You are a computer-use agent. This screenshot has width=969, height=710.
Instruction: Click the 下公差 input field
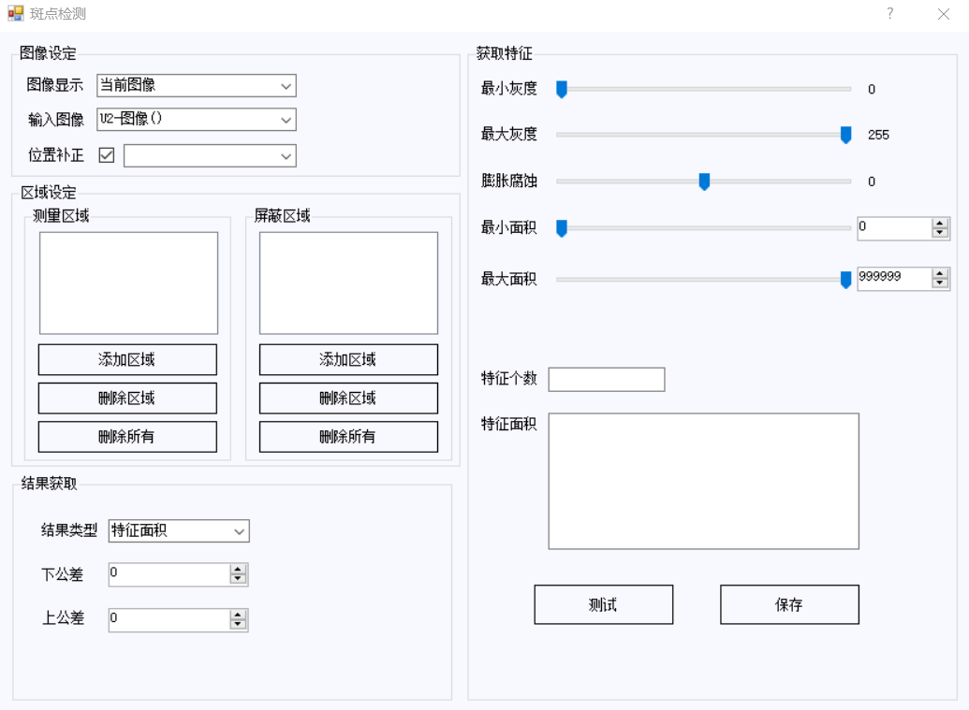click(x=169, y=574)
